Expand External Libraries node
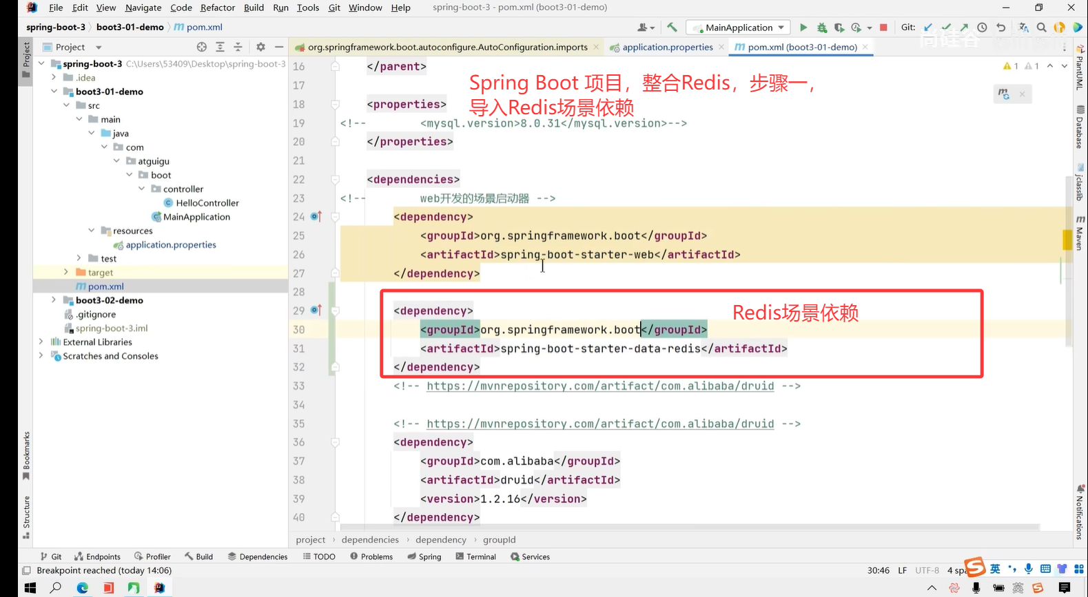Image resolution: width=1088 pixels, height=597 pixels. [42, 342]
